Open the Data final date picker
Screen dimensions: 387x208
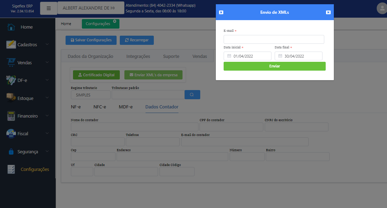[x=298, y=56]
